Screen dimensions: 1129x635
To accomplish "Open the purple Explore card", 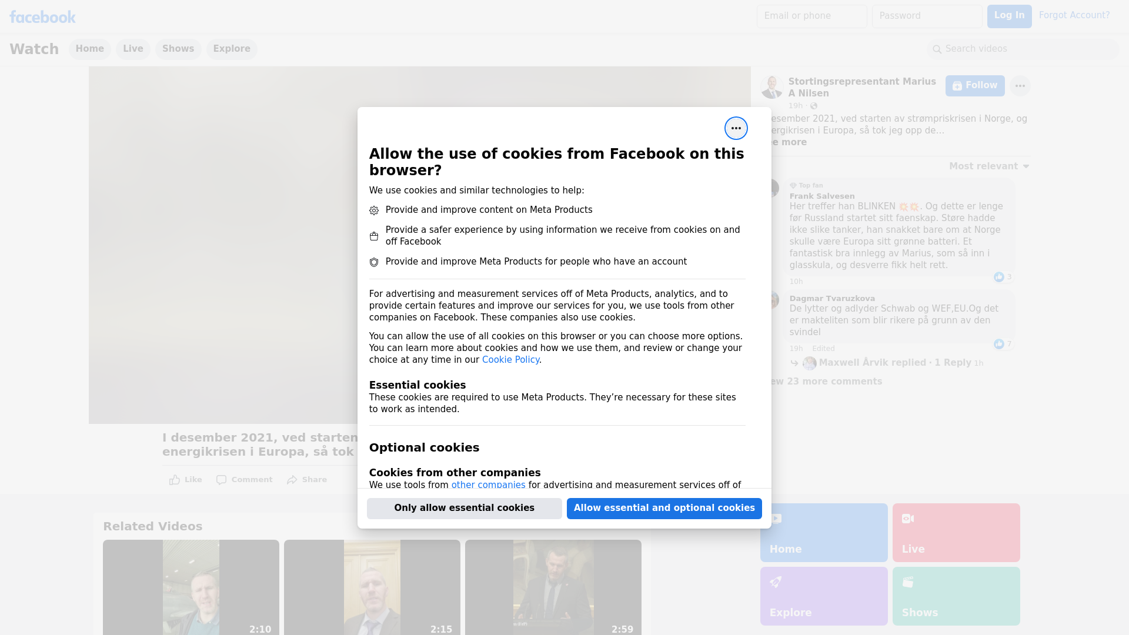I will tap(824, 596).
